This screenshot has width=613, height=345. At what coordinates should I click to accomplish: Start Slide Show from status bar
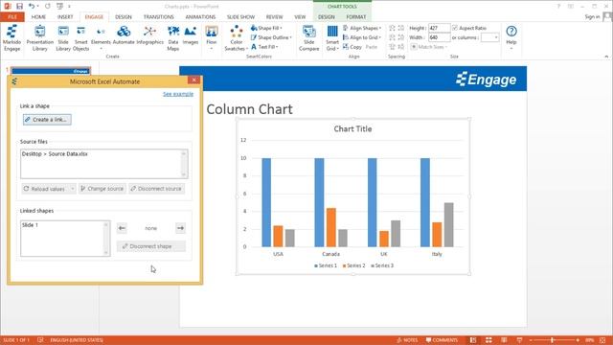click(519, 340)
